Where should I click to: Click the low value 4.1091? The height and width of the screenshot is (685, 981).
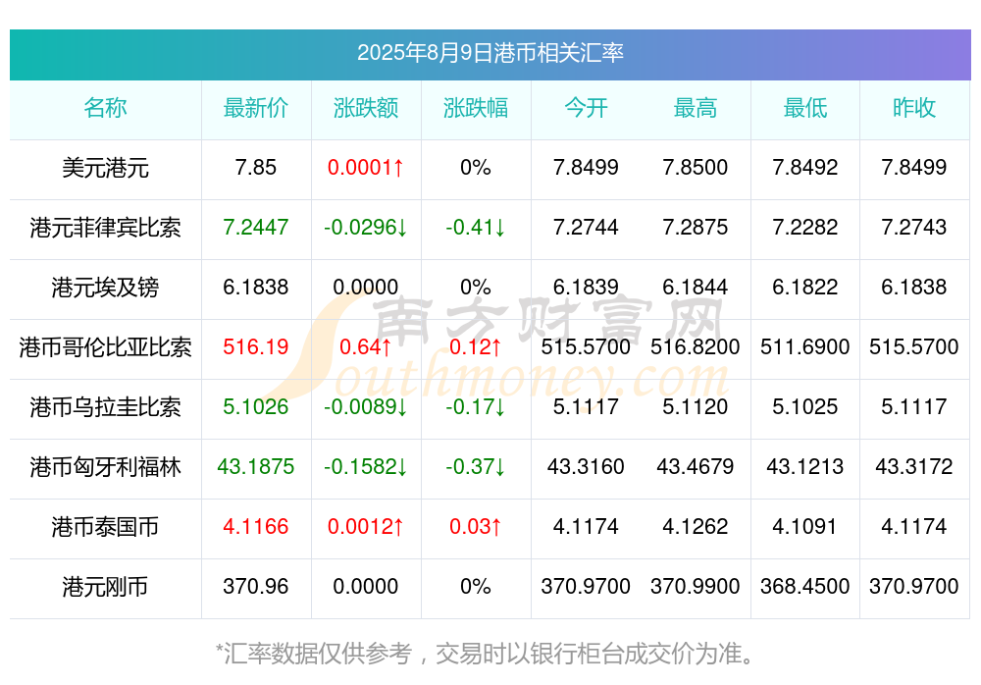point(805,526)
